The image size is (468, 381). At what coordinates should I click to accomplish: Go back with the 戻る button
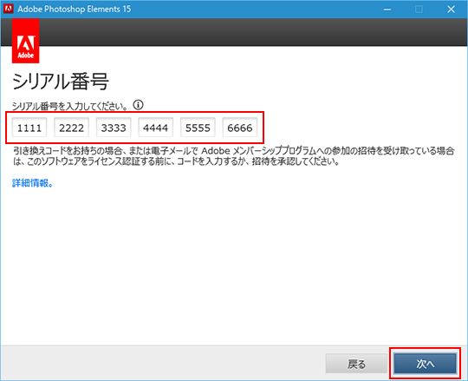(356, 364)
